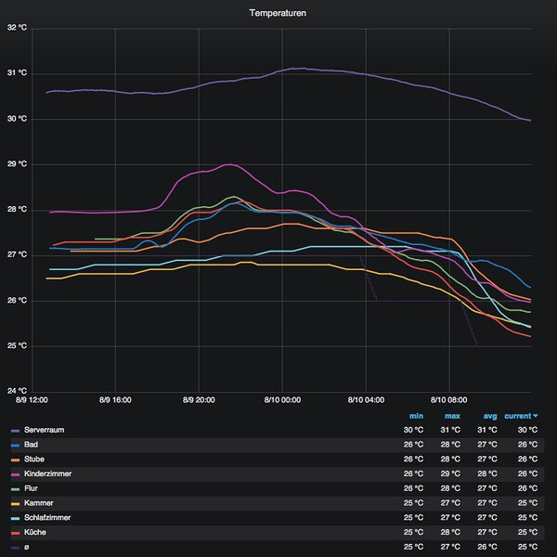557x557 pixels.
Task: Sort legend by avg column header
Action: [x=490, y=416]
